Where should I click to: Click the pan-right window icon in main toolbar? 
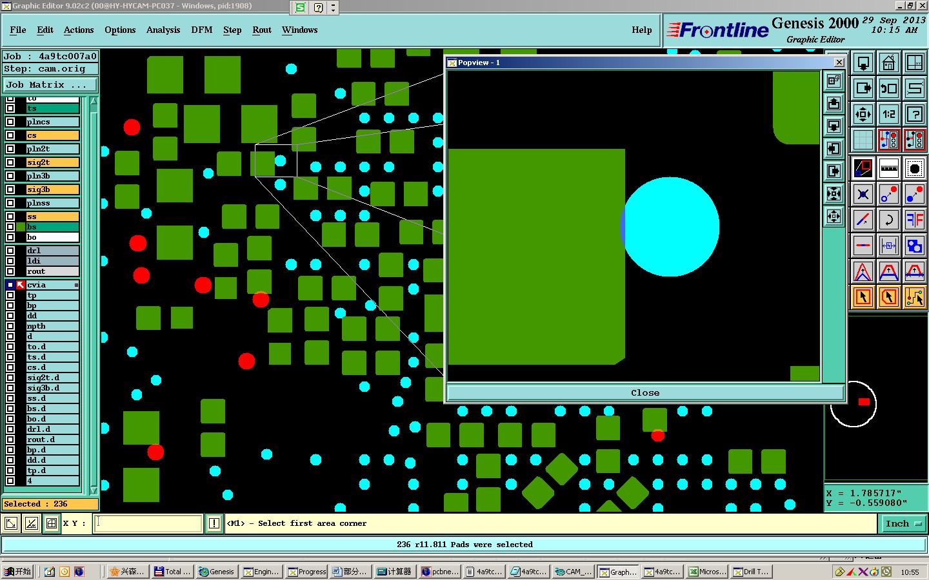(863, 88)
